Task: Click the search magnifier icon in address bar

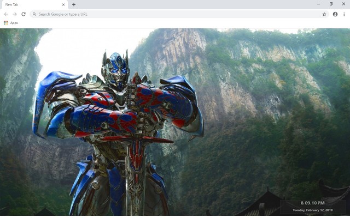Action: click(34, 14)
